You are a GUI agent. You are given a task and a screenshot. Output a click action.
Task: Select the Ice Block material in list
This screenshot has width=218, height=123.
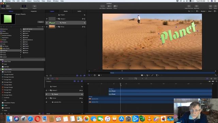tap(6, 97)
